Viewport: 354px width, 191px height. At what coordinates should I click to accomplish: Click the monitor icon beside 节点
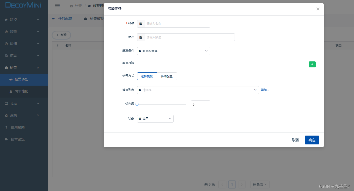pyautogui.click(x=6, y=104)
